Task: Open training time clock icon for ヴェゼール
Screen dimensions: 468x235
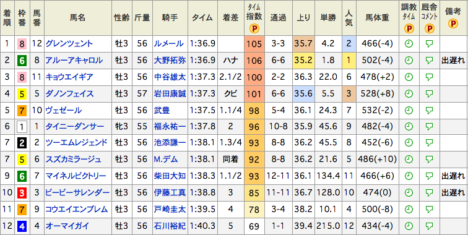Action: pos(409,110)
